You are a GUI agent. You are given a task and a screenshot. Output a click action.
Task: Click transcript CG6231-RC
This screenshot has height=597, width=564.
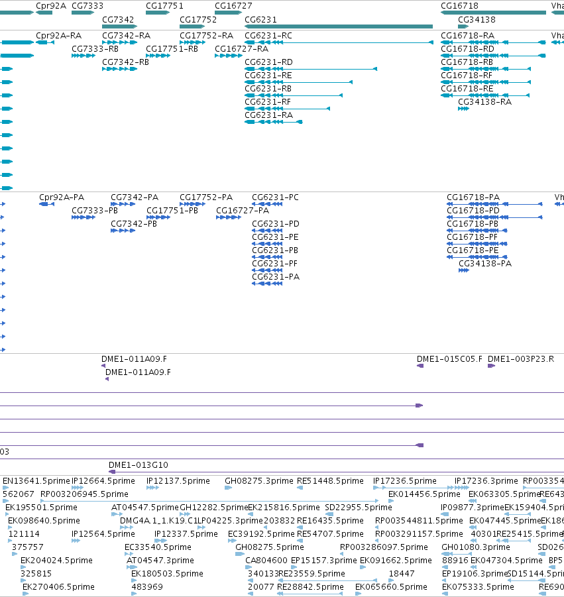coord(268,35)
